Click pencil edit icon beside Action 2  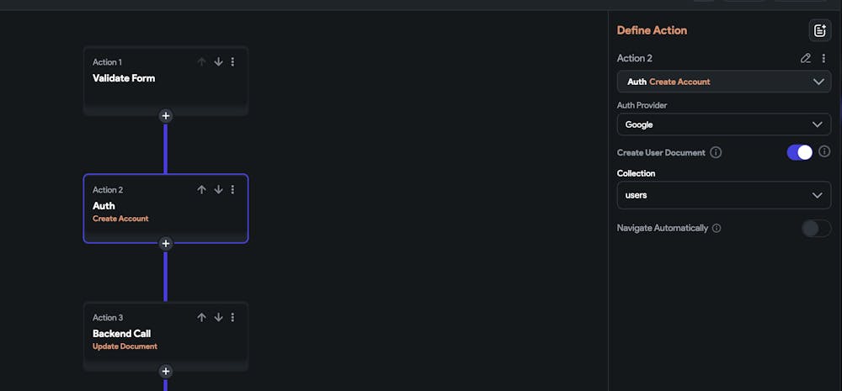tap(806, 58)
